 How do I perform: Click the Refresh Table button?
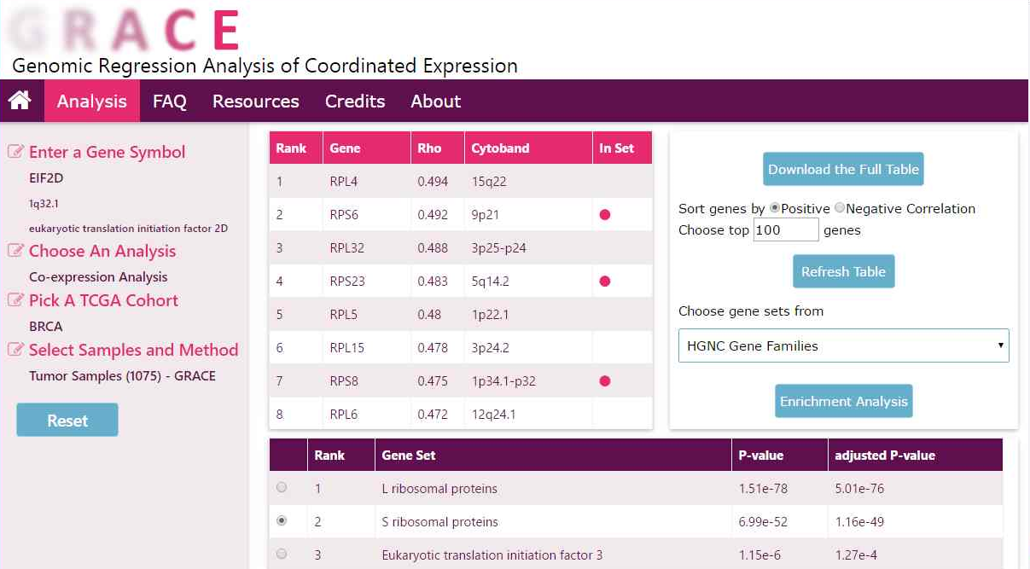(x=843, y=271)
